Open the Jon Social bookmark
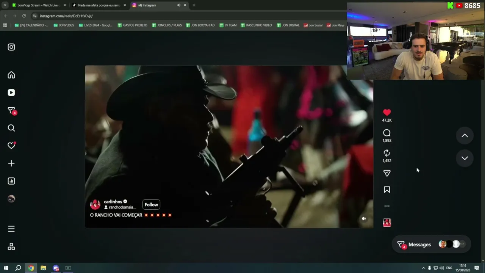The width and height of the screenshot is (485, 273). point(313,25)
